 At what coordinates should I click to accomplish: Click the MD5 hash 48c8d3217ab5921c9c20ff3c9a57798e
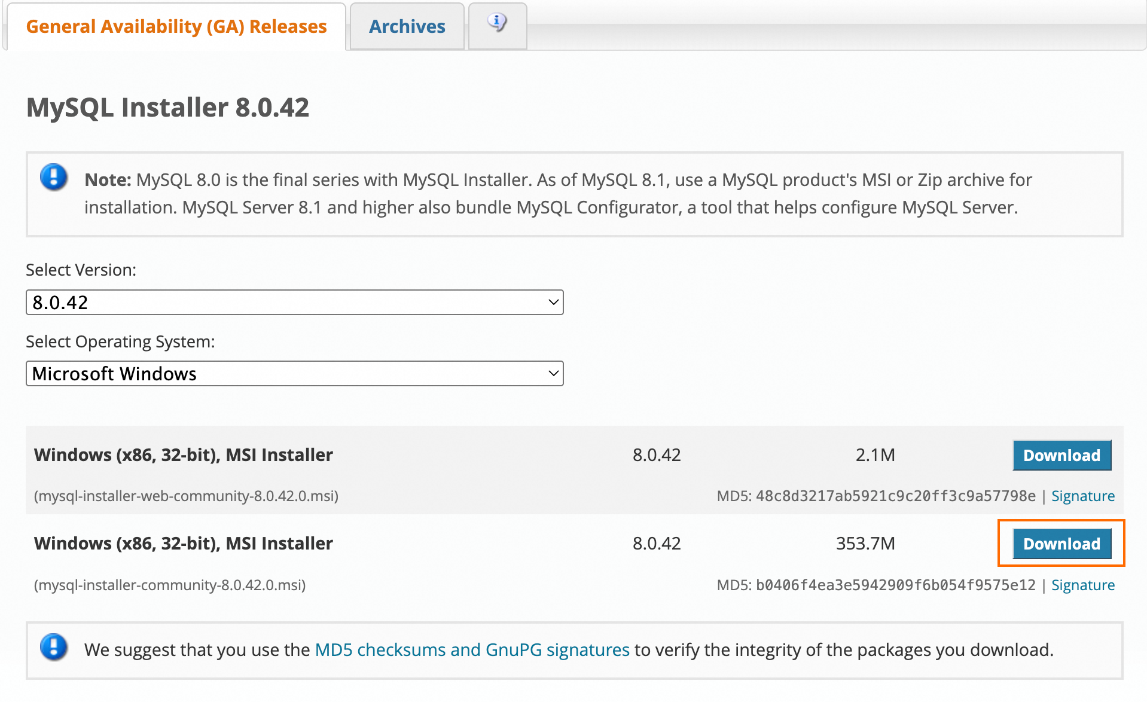coord(895,496)
